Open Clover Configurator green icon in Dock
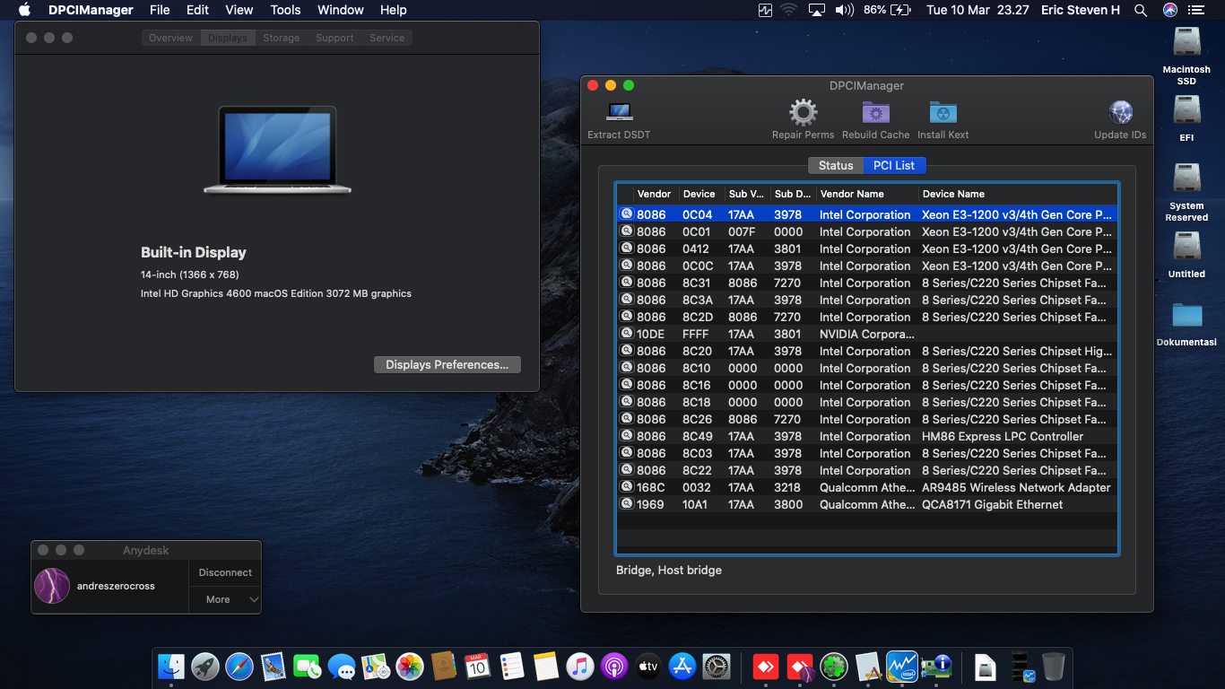1225x689 pixels. (x=834, y=667)
